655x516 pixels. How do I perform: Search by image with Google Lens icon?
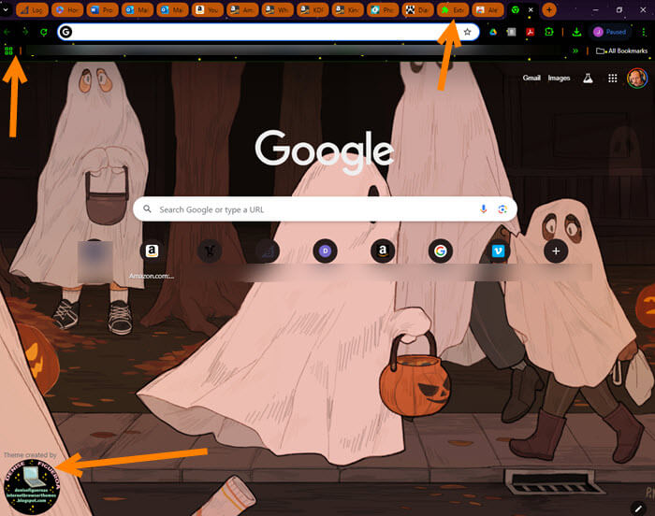[x=502, y=209]
